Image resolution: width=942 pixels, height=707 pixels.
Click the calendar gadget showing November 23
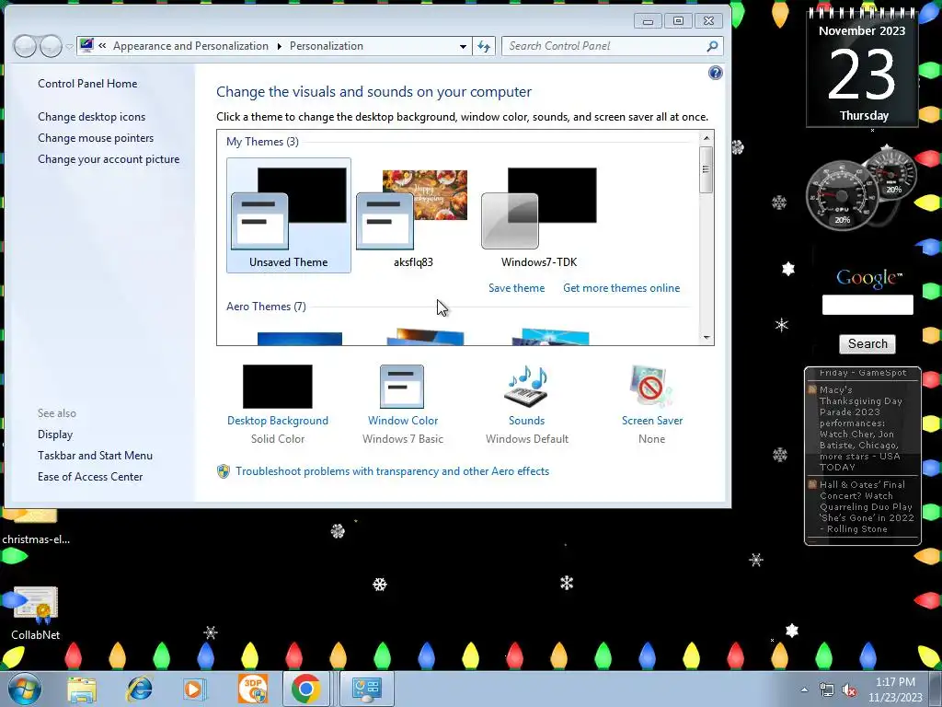pos(862,67)
